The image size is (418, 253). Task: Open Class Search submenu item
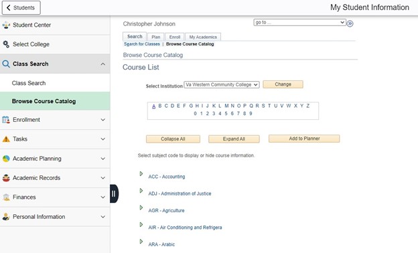55,83
